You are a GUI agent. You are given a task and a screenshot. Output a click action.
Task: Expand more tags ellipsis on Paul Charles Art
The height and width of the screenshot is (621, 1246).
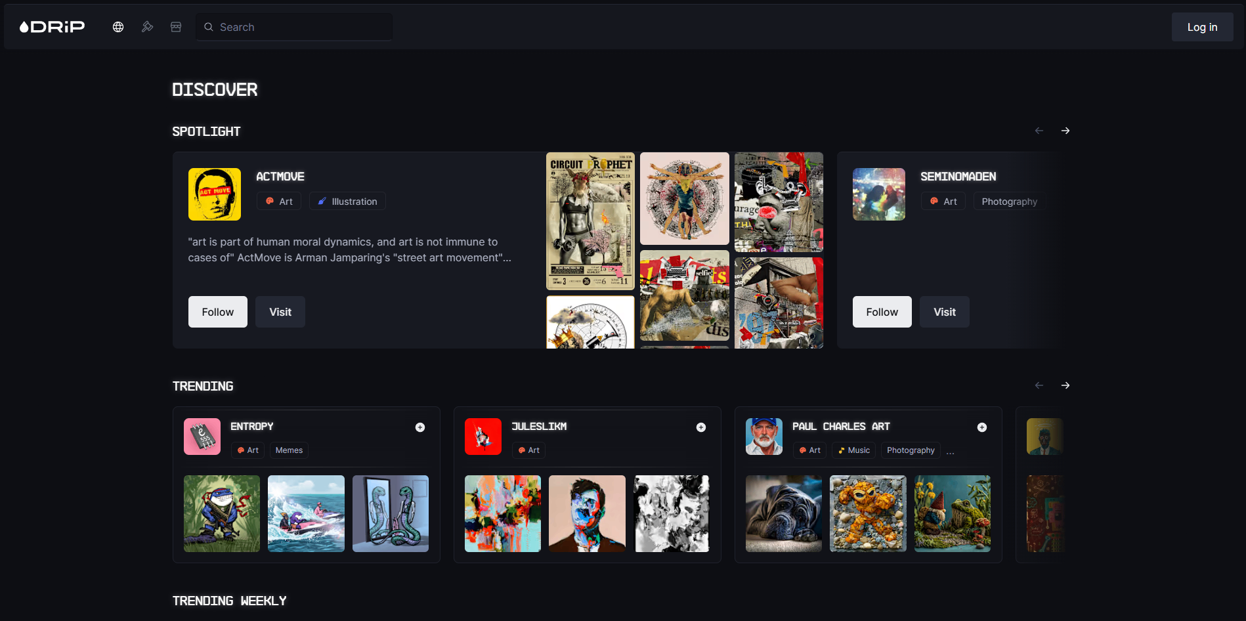(951, 452)
